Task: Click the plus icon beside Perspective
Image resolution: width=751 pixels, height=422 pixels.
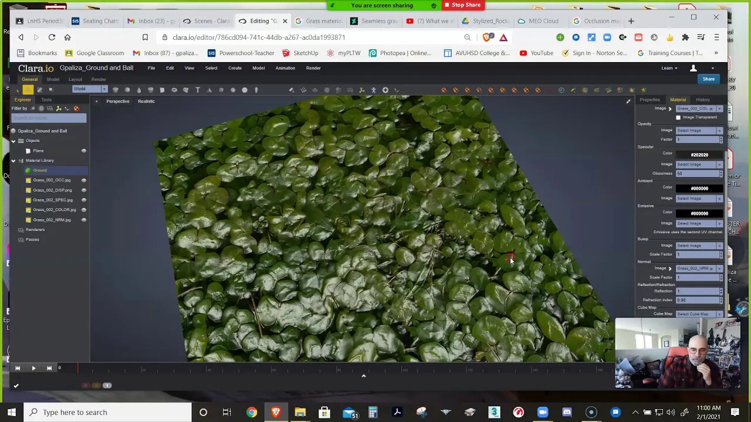Action: pos(96,101)
